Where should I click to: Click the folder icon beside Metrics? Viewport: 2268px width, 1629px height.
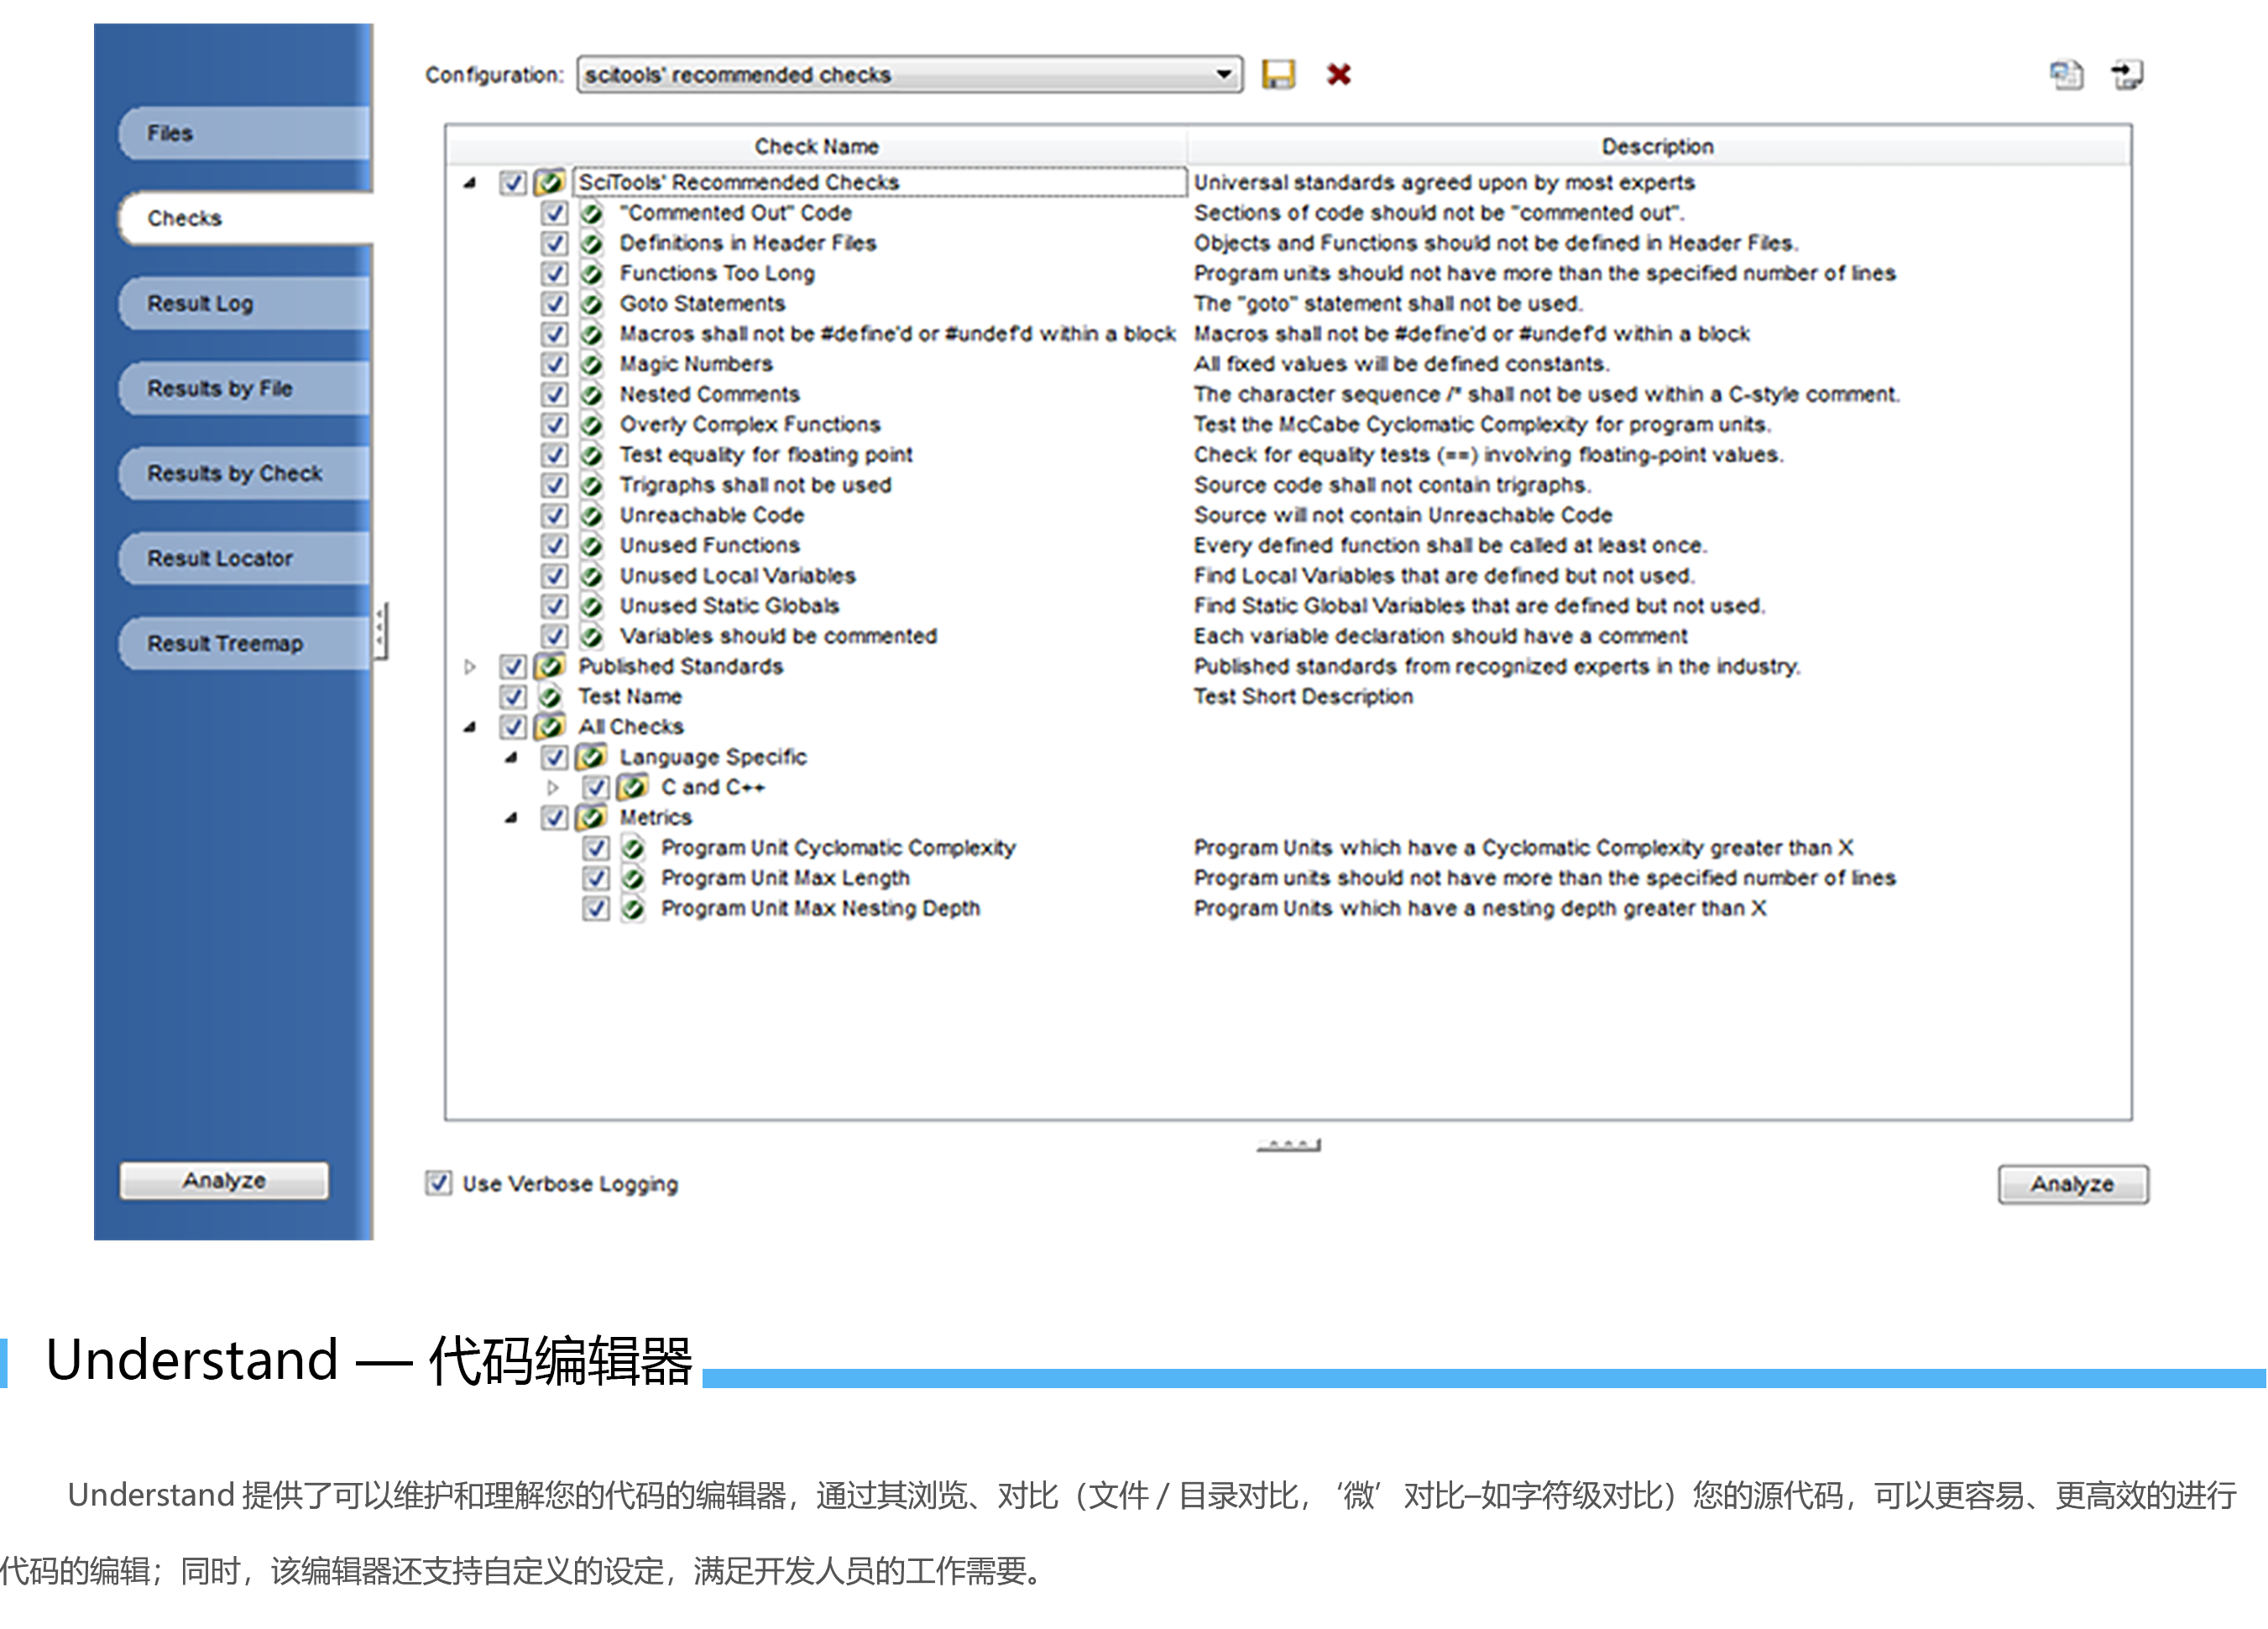pyautogui.click(x=592, y=818)
